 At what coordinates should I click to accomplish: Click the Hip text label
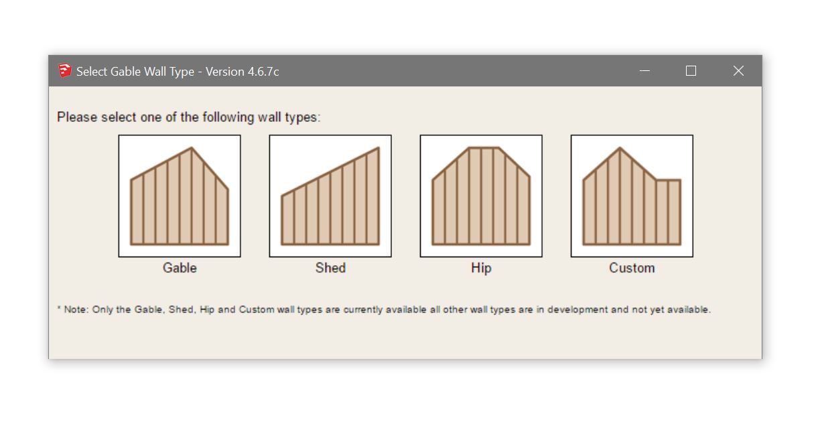tap(481, 268)
